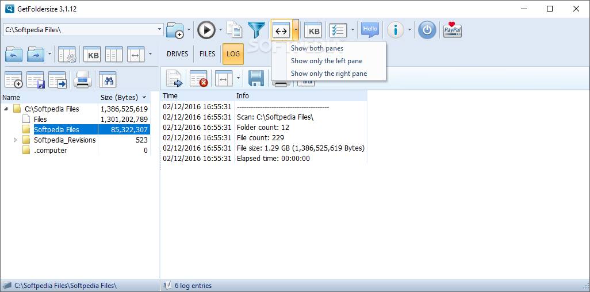Click the export log icon with arrow

174,78
